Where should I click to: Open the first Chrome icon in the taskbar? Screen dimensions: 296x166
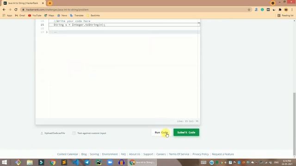pyautogui.click(x=53, y=162)
